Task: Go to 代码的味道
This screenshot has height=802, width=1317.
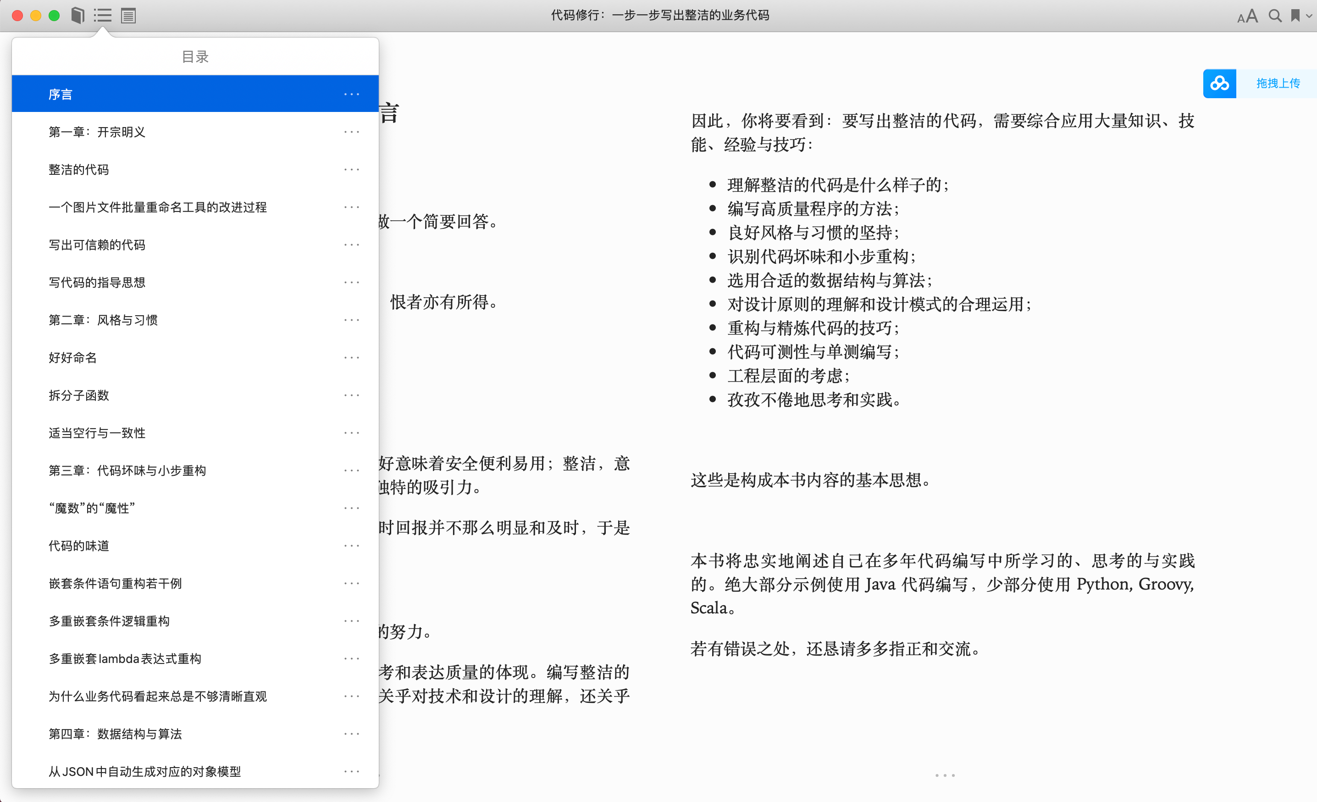Action: tap(195, 546)
